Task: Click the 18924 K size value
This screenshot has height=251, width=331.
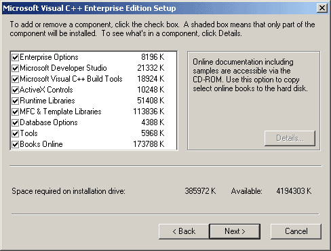Action: pyautogui.click(x=151, y=79)
